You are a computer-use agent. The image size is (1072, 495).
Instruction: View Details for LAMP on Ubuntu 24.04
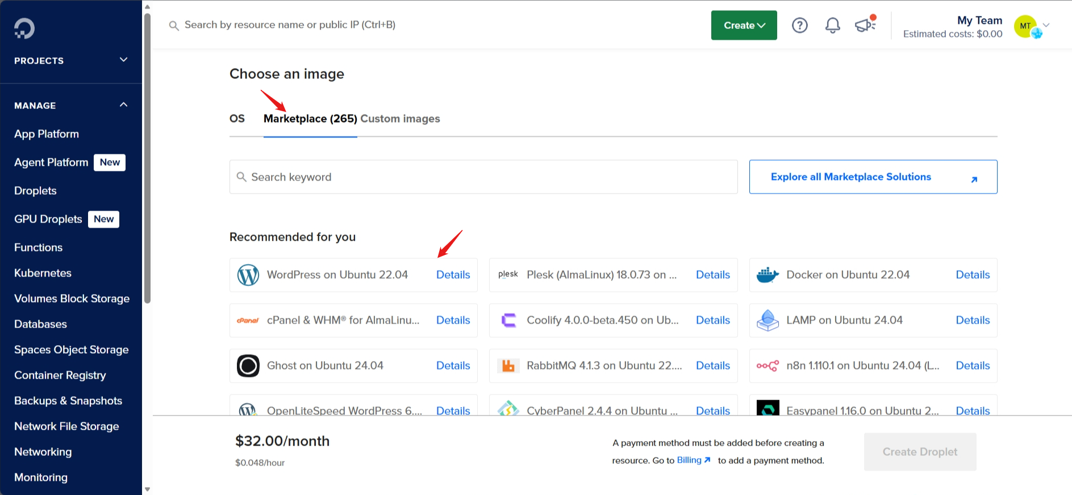(973, 320)
